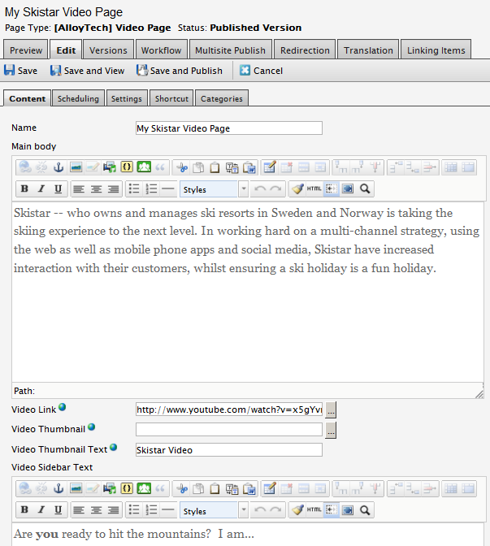Click the anchor icon in Main body toolbar
This screenshot has width=490, height=546.
58,168
